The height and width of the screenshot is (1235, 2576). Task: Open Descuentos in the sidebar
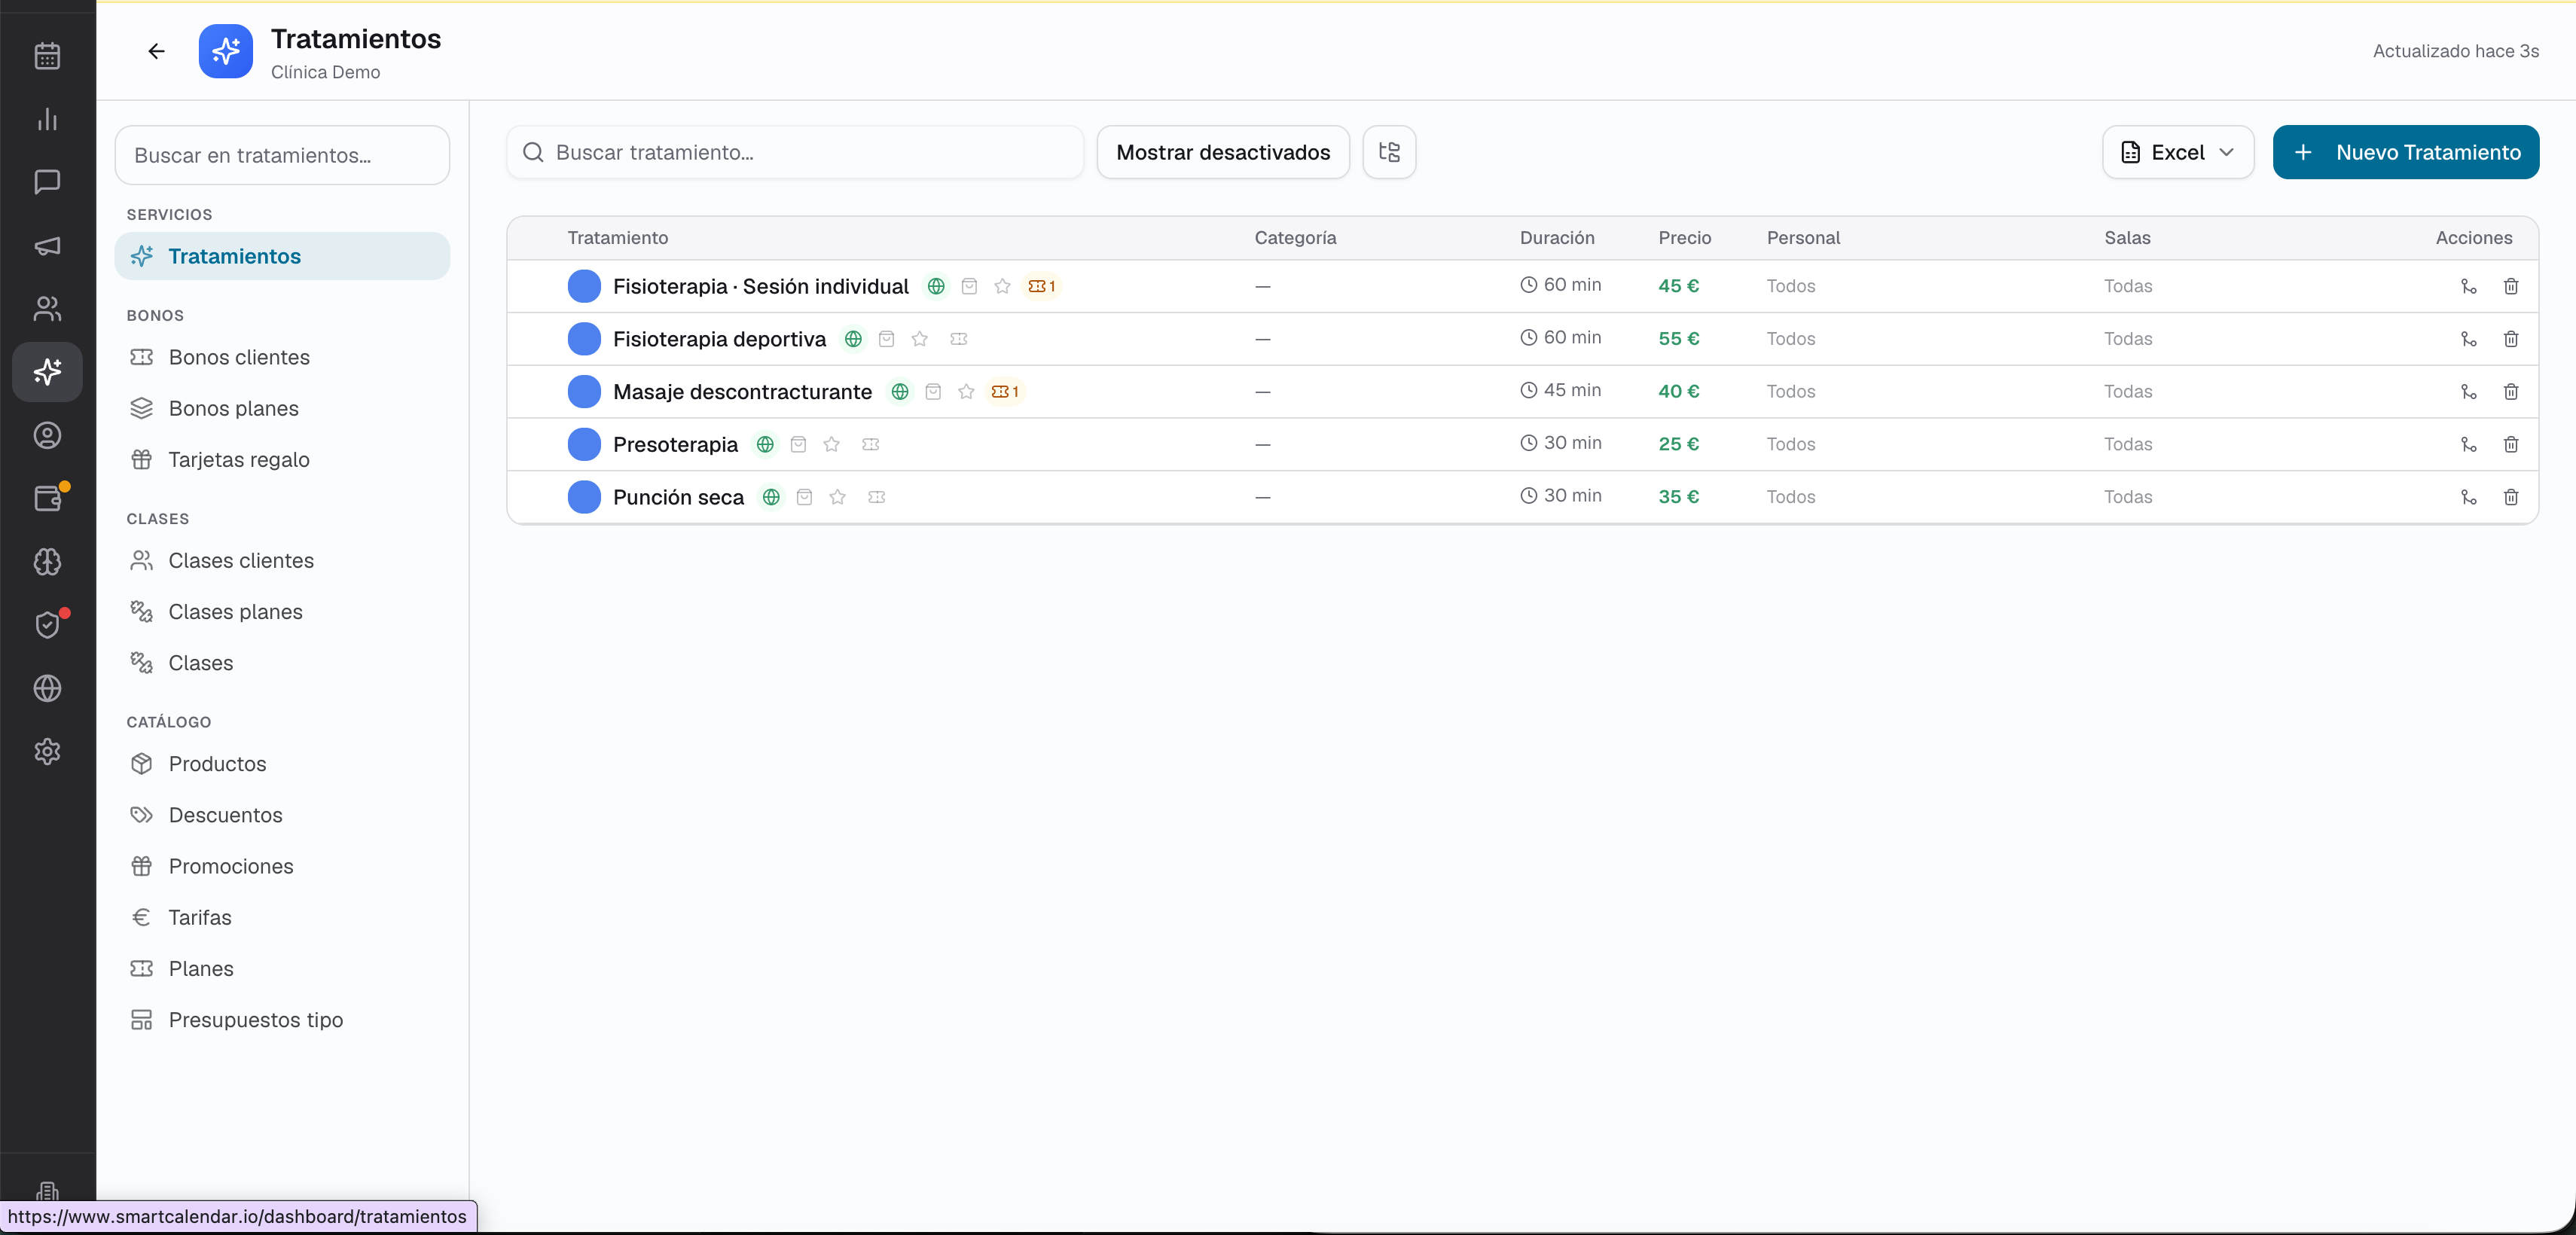pyautogui.click(x=282, y=815)
